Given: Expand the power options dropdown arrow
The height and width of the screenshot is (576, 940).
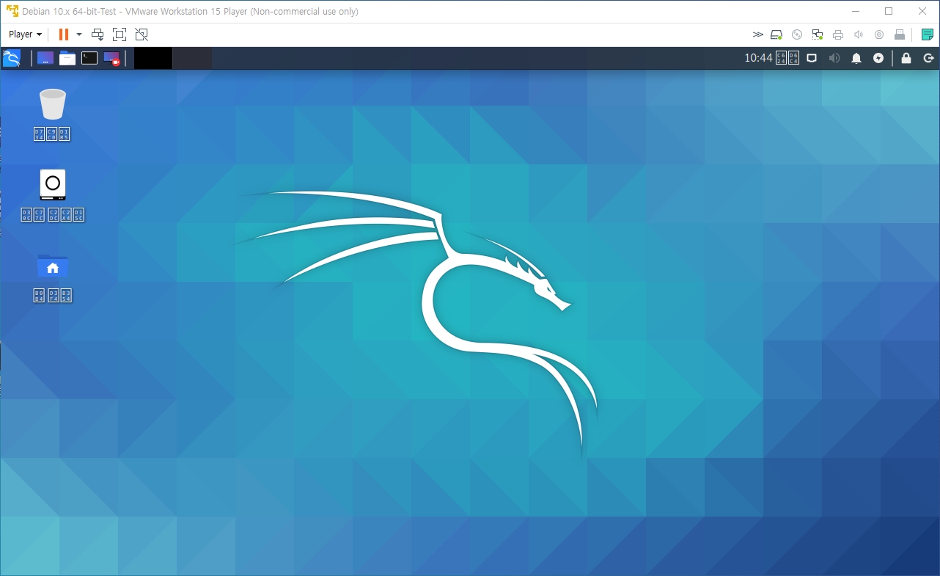Looking at the screenshot, I should (x=79, y=34).
